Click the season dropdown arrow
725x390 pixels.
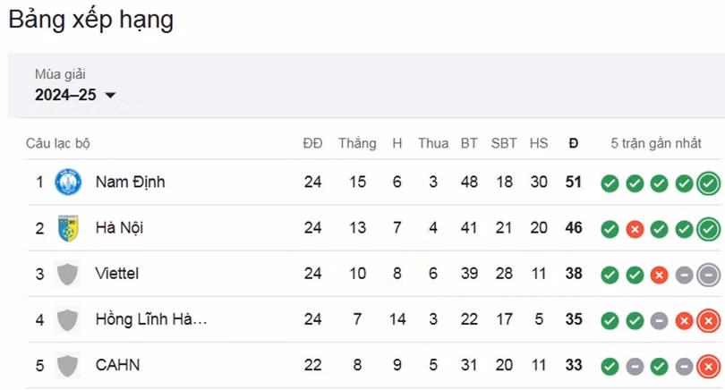(110, 96)
